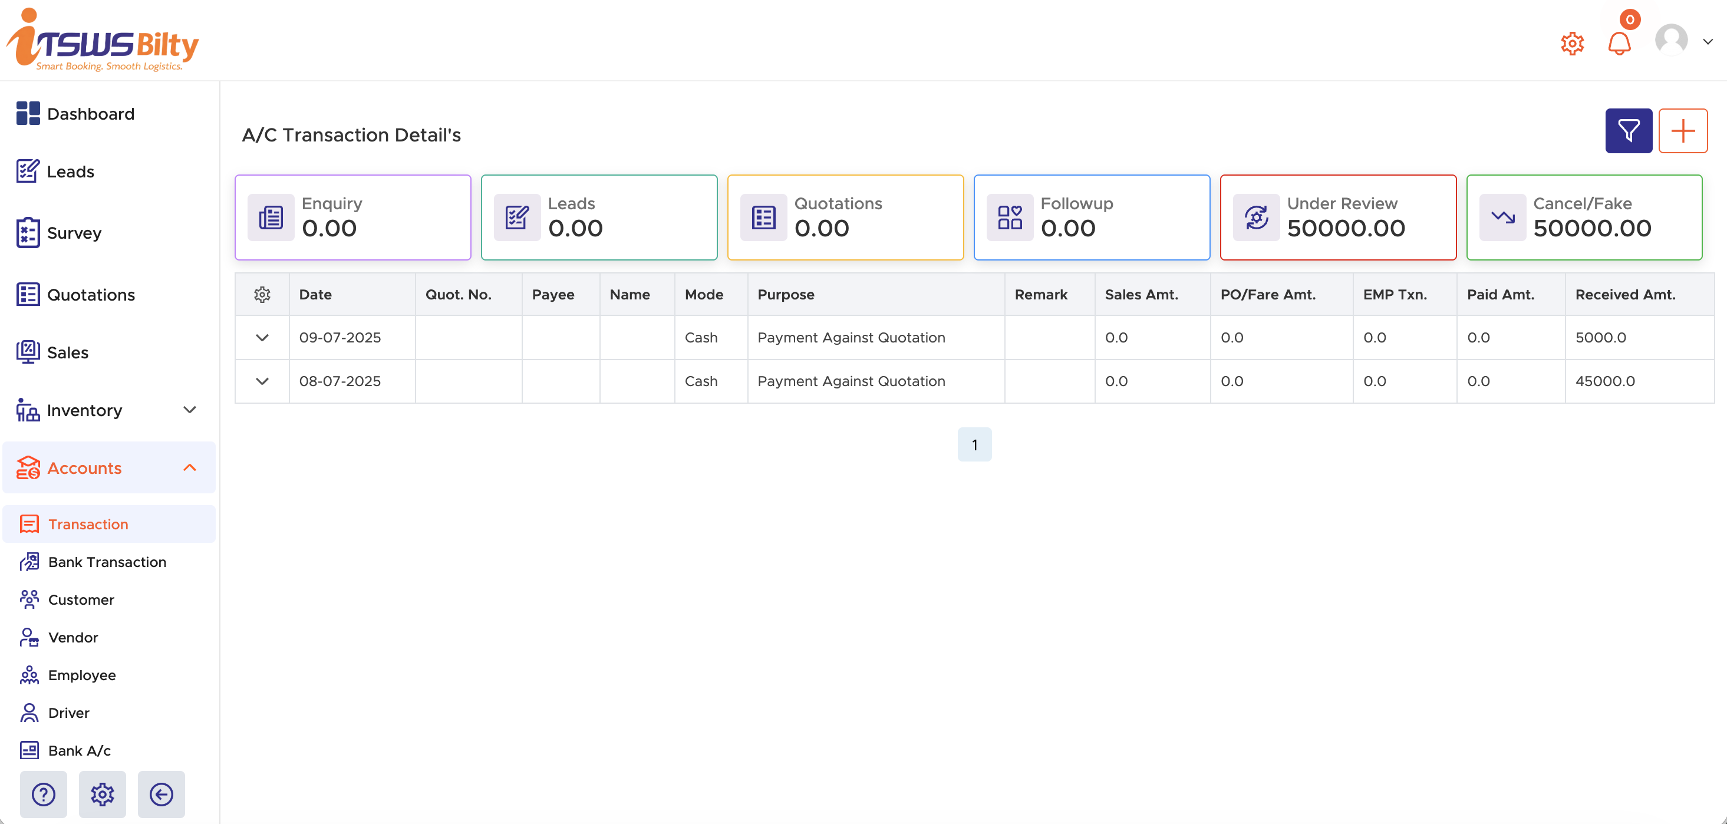Open the Survey section
This screenshot has height=824, width=1727.
click(74, 233)
